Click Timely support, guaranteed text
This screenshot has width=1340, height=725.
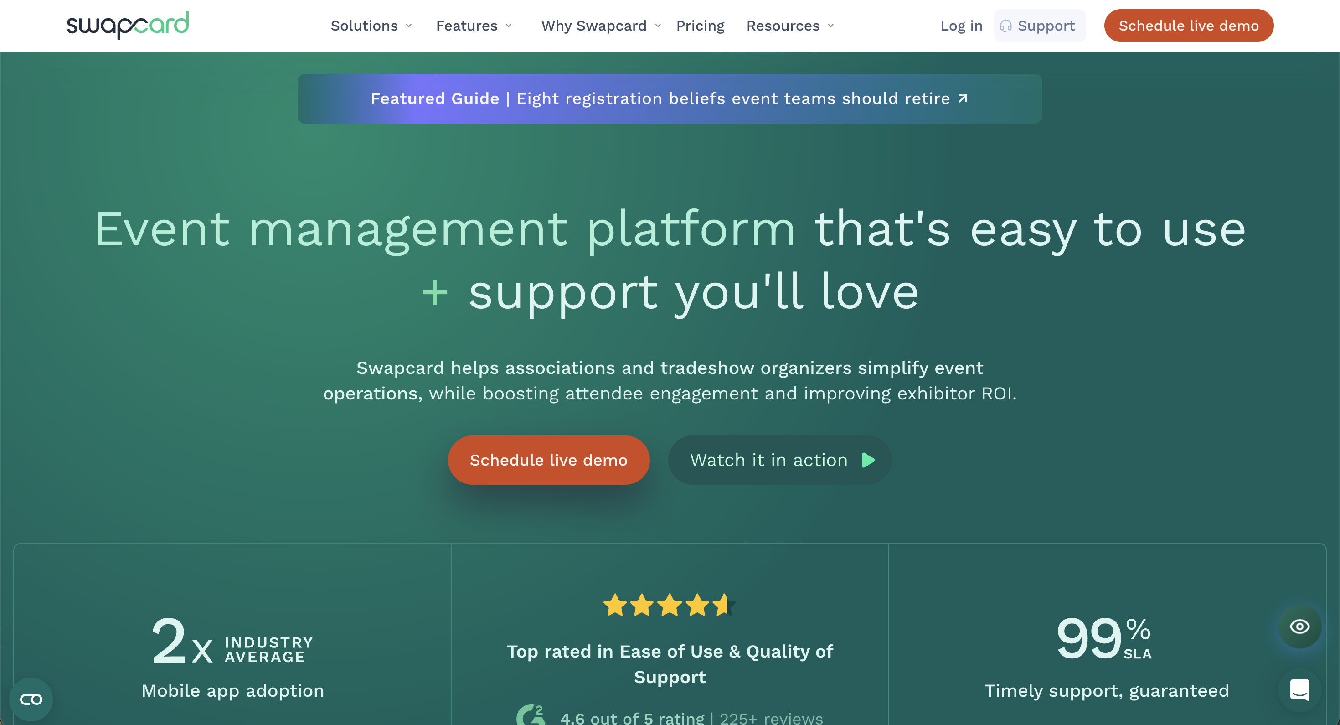[1107, 691]
